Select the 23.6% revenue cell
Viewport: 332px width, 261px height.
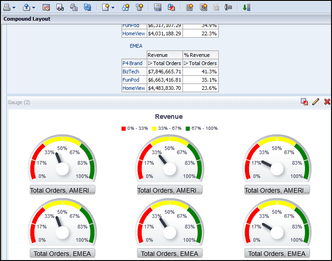click(x=200, y=88)
